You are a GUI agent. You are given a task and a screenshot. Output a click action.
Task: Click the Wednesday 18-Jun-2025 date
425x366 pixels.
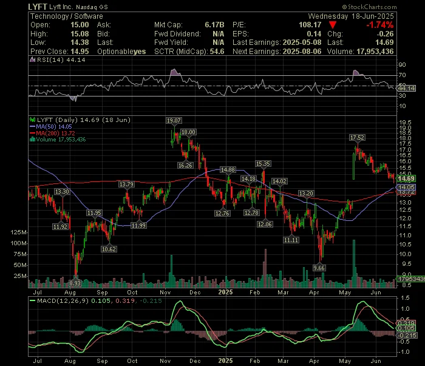(351, 16)
